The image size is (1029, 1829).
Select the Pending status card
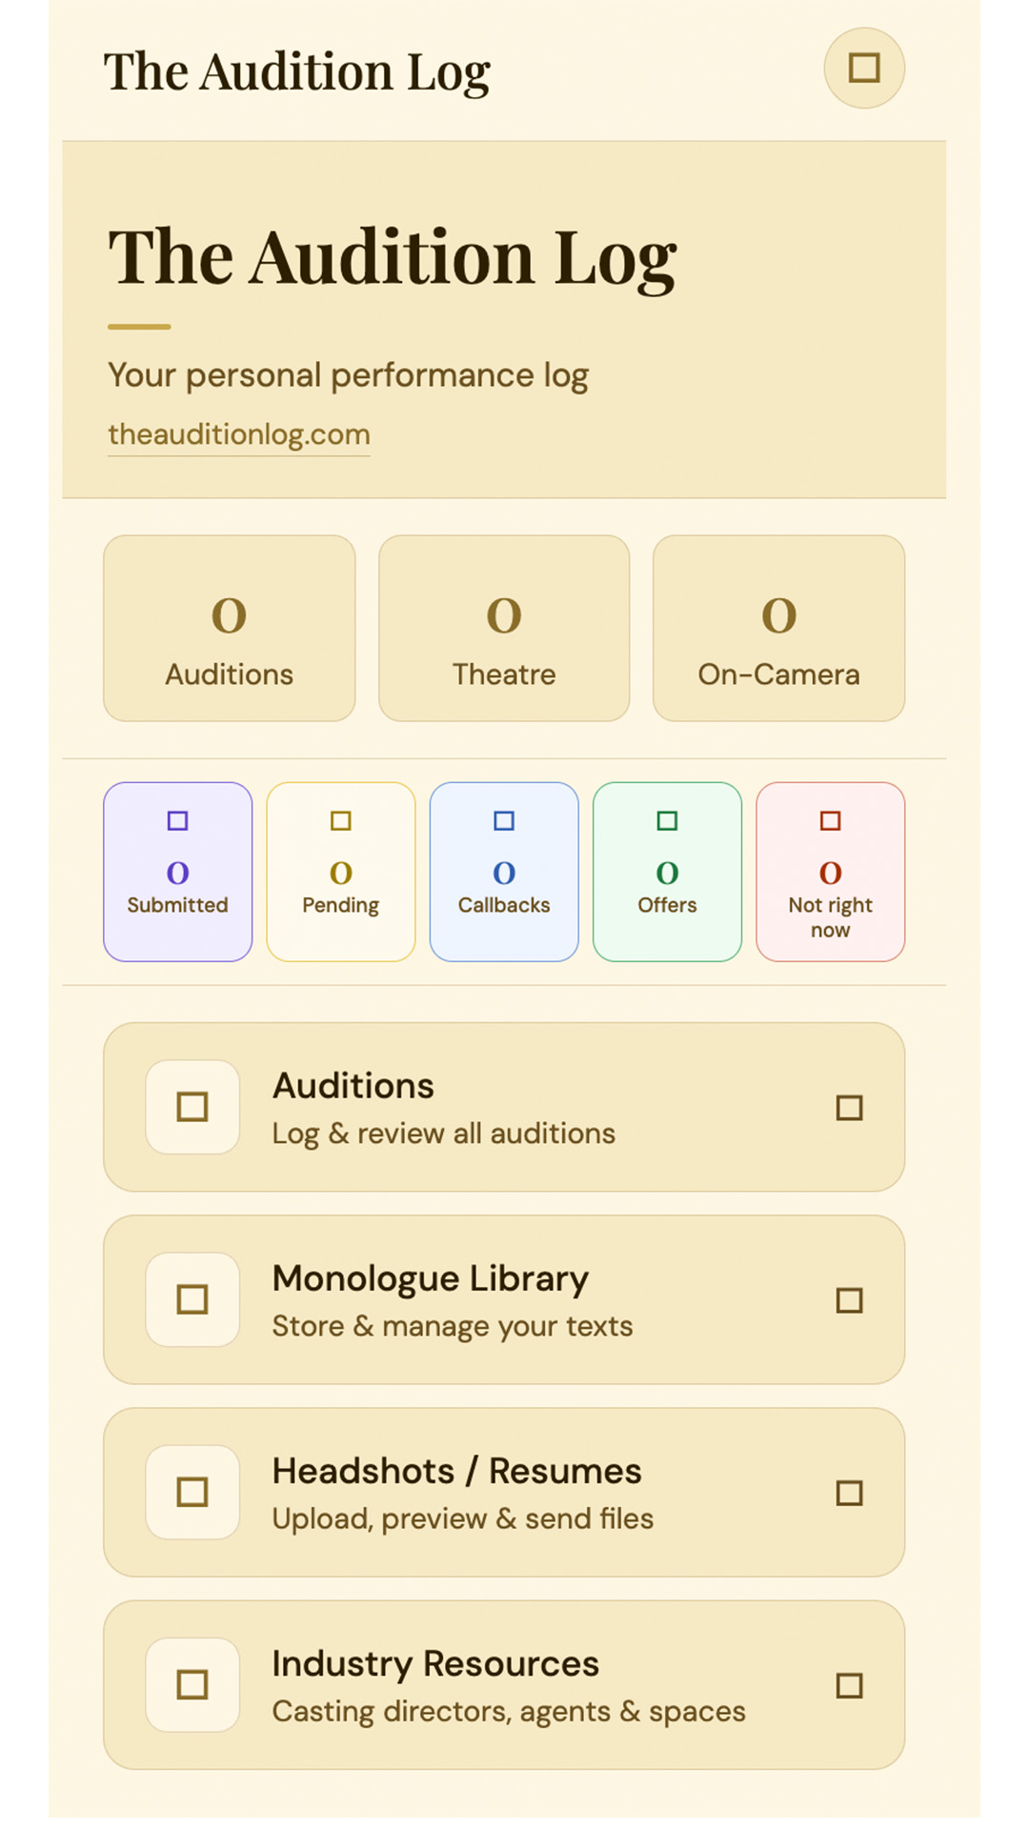tap(341, 872)
